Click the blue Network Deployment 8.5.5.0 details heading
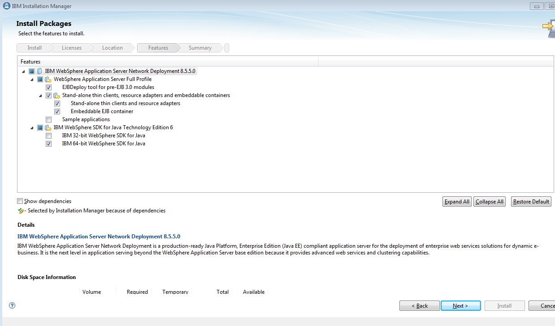555x326 pixels. pos(99,237)
